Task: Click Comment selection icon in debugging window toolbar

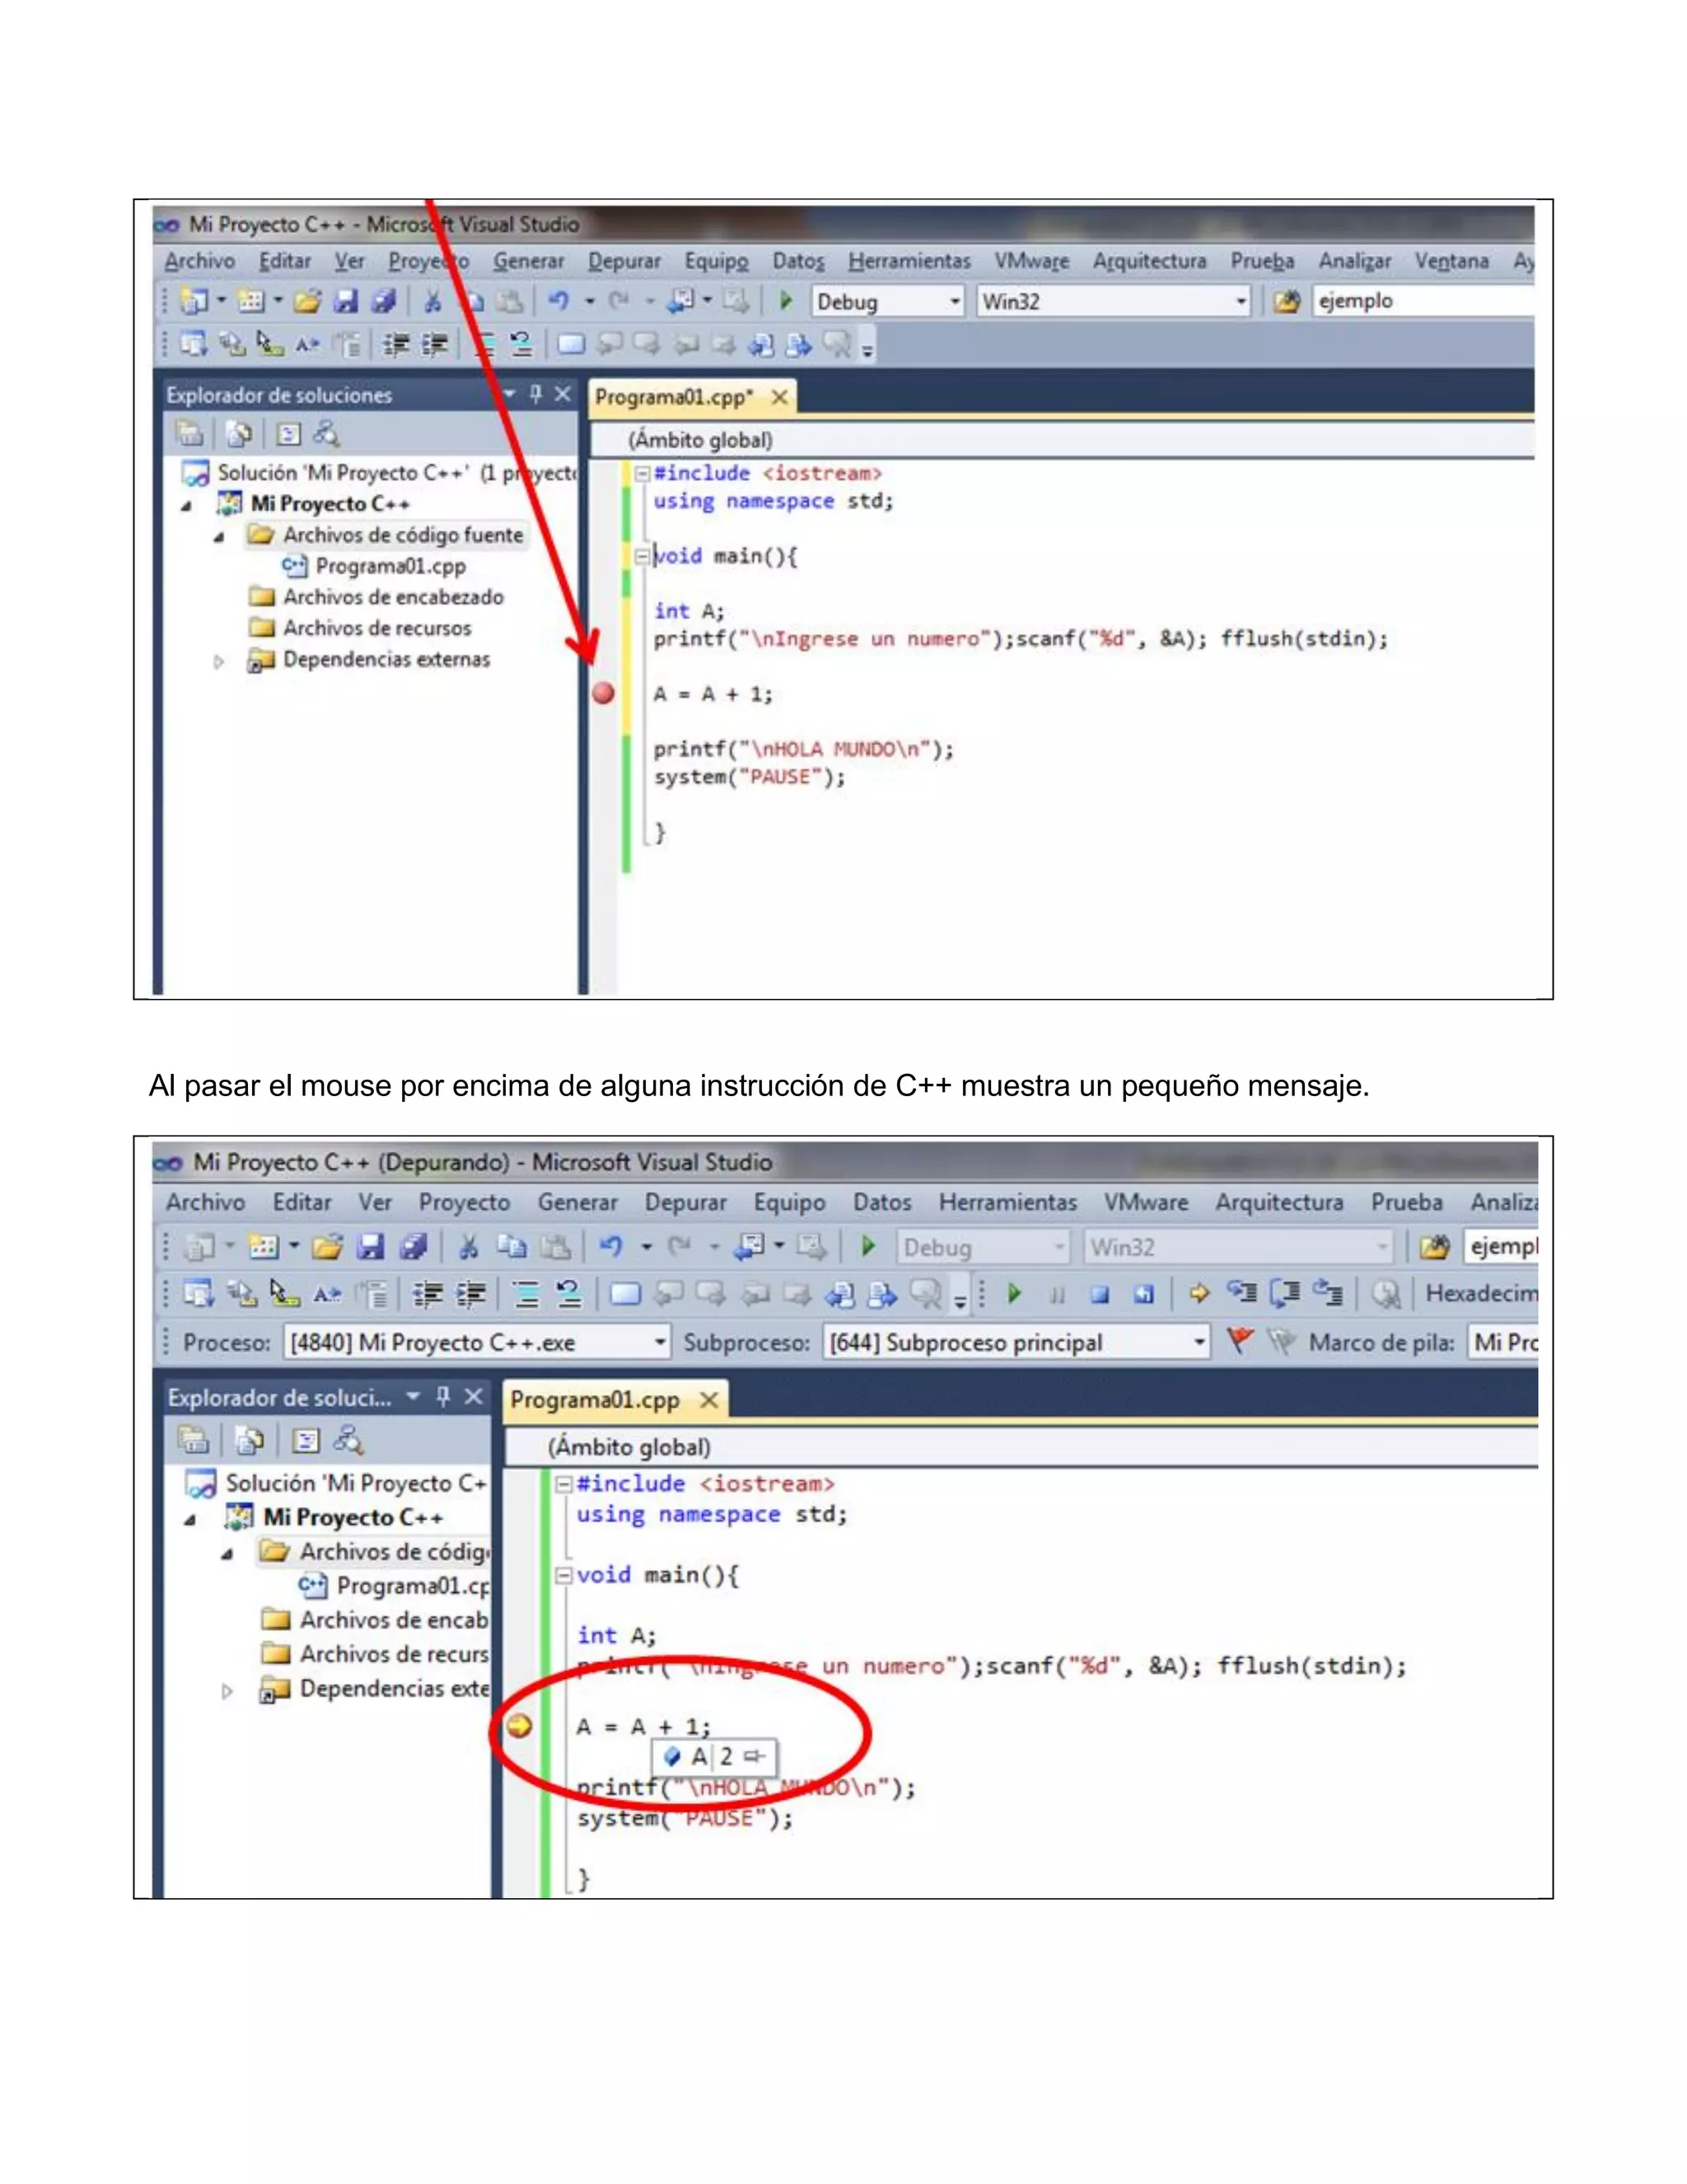Action: pyautogui.click(x=526, y=1294)
